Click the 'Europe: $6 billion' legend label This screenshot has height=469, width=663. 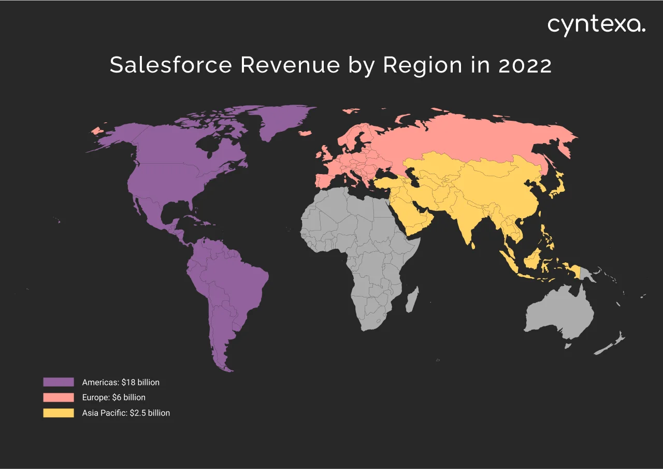(x=113, y=397)
